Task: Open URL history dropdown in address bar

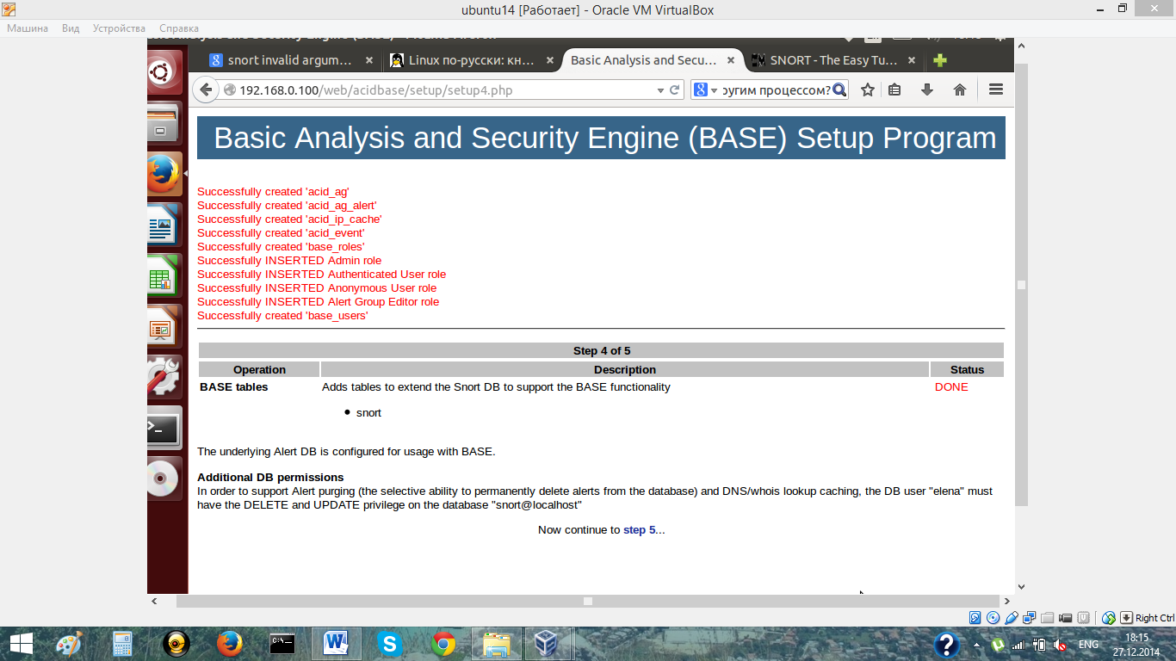Action: [660, 90]
